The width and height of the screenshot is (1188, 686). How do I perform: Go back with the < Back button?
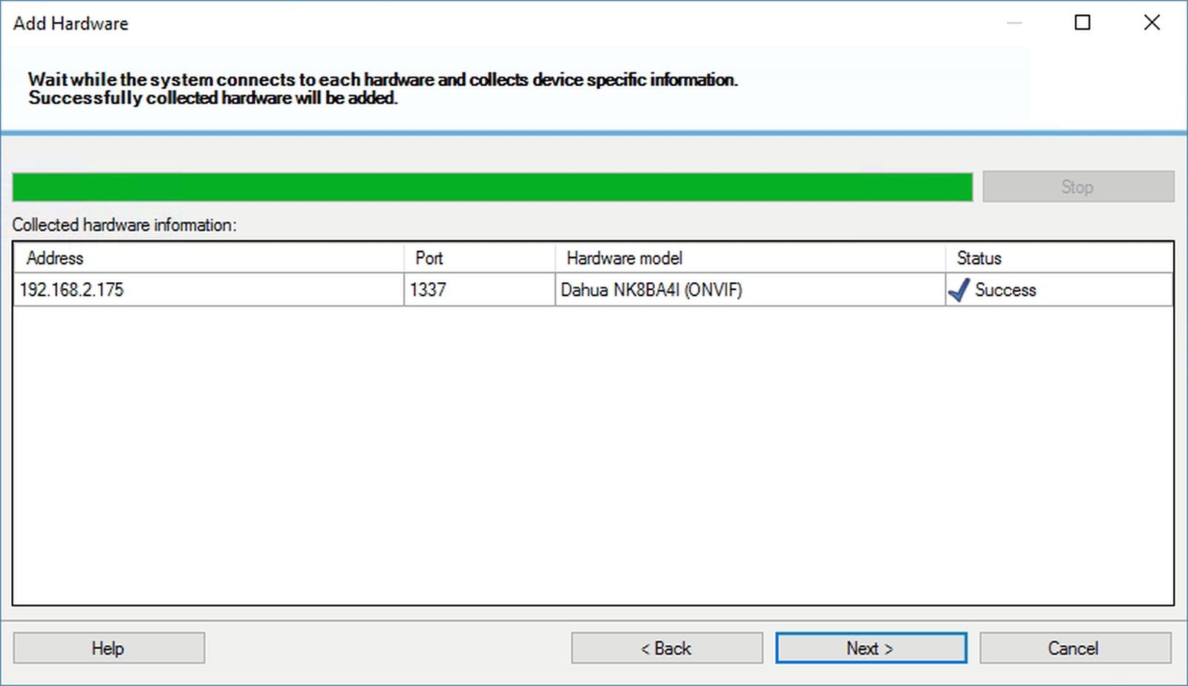(x=667, y=648)
